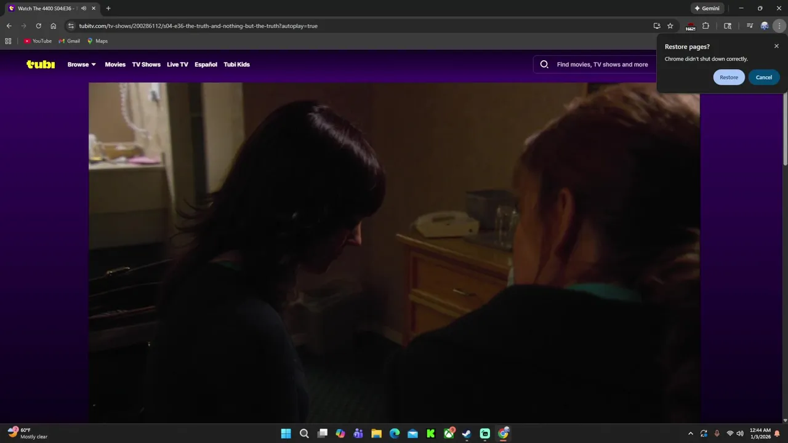Open Wi-Fi network settings in tray
This screenshot has height=443, width=788.
730,434
